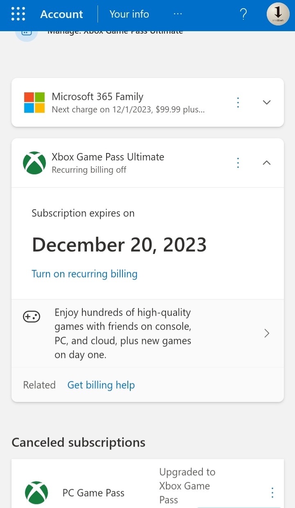This screenshot has height=508, width=295.
Task: Click the PC Game Pass Xbox logo
Action: (36, 493)
